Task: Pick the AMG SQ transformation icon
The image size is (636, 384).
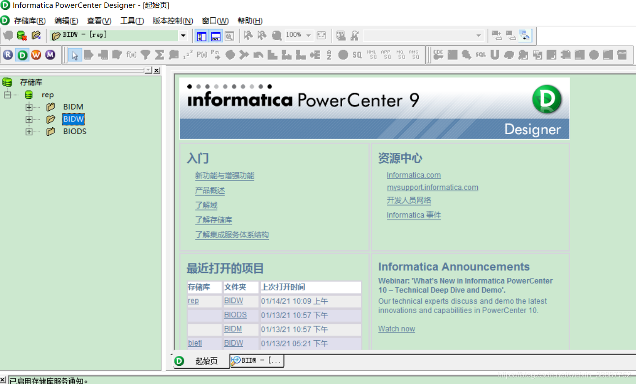Action: 415,55
